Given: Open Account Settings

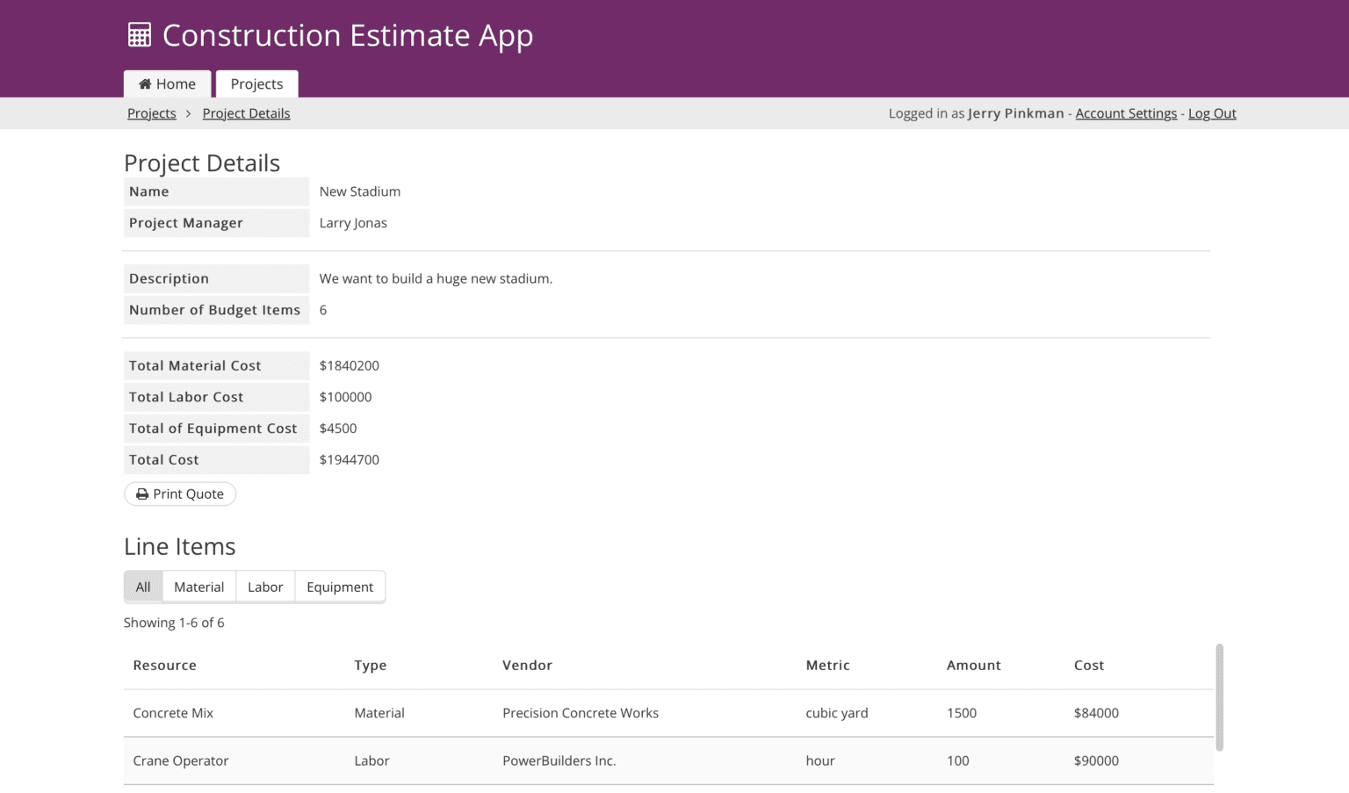Looking at the screenshot, I should (1126, 112).
